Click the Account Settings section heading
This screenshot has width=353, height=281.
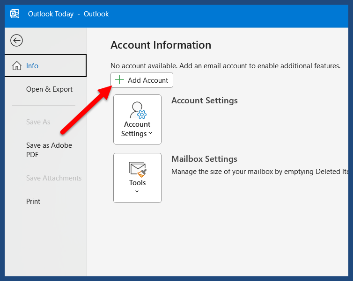tap(205, 101)
